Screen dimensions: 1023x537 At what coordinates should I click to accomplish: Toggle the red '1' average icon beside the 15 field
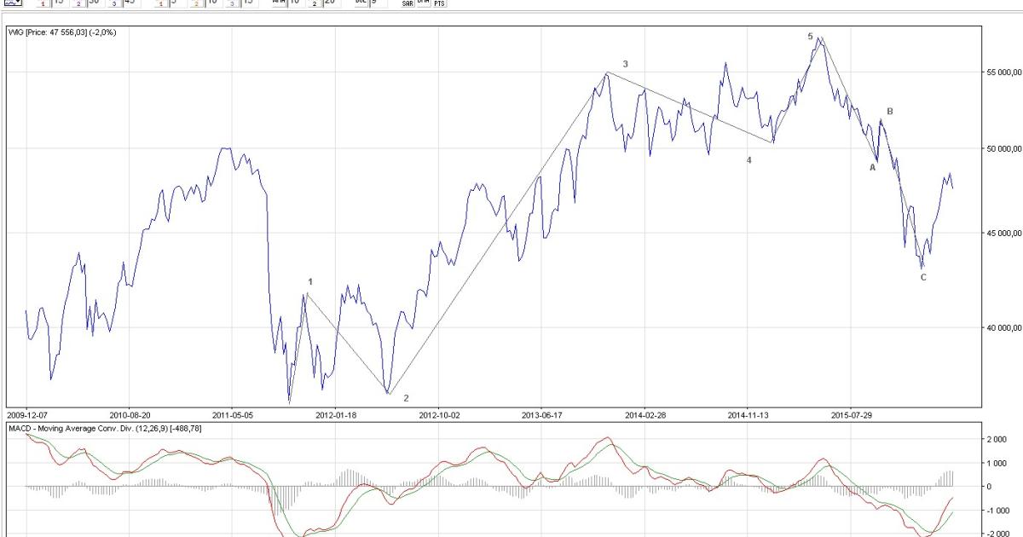[42, 3]
